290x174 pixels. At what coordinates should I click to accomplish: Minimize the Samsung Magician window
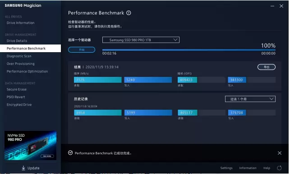[272, 6]
